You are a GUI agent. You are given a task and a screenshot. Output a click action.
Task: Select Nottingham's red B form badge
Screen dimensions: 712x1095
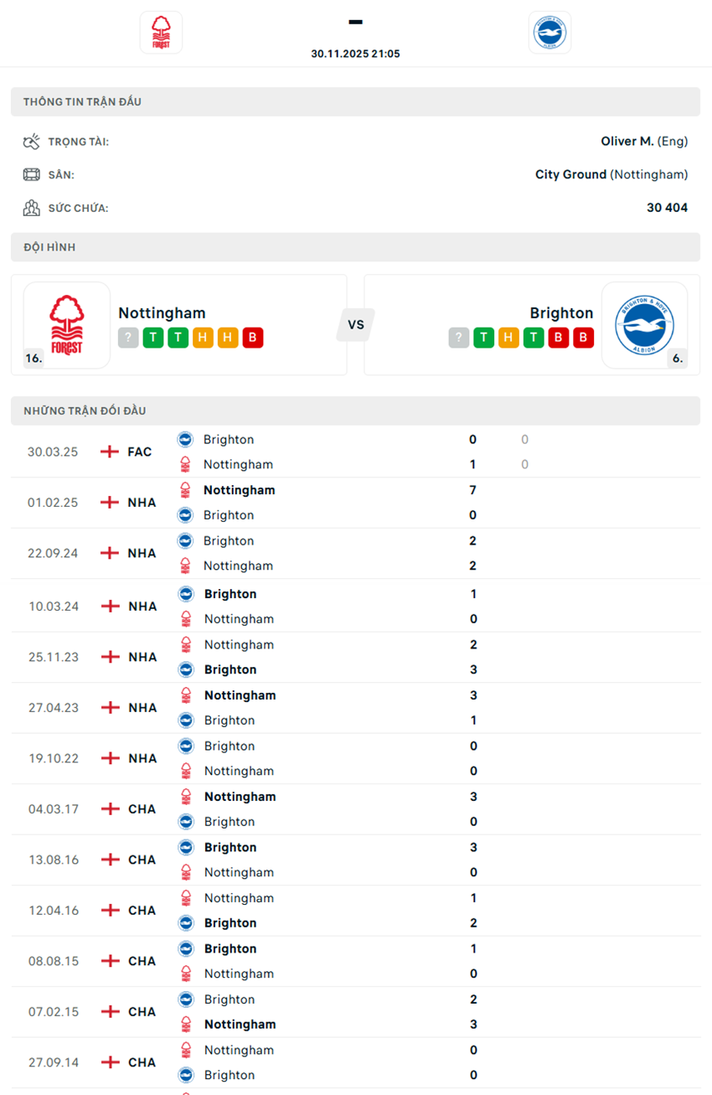[253, 338]
